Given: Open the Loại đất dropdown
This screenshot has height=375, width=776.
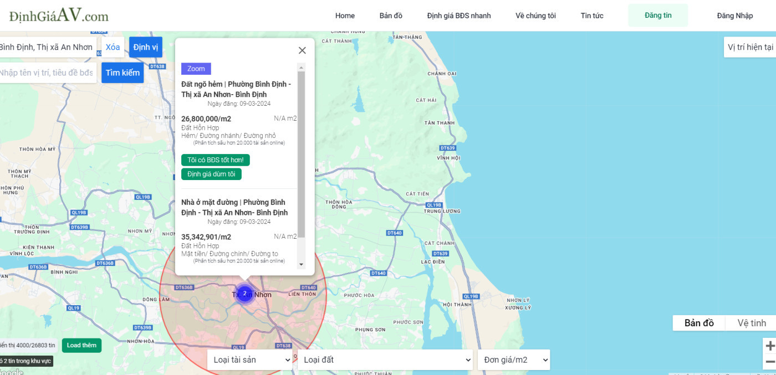Looking at the screenshot, I should tap(385, 359).
